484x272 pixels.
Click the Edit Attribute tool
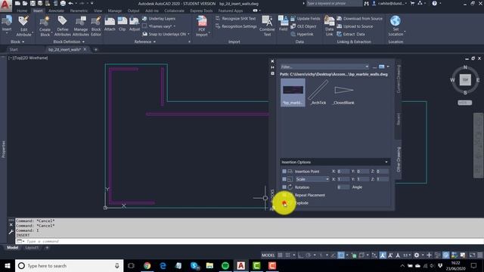click(x=23, y=26)
